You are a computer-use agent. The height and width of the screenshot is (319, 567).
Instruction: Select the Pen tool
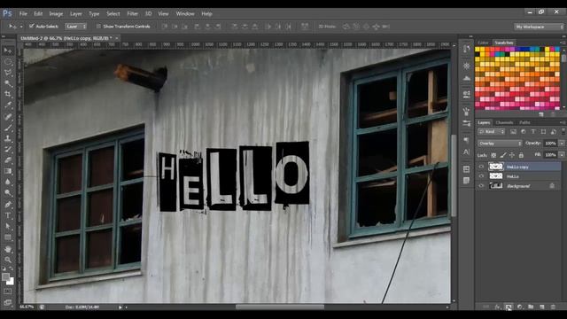point(8,205)
